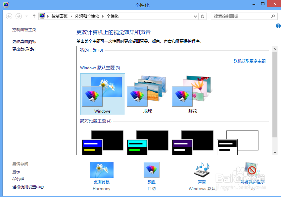The height and width of the screenshot is (197, 281).
Task: Click the 桌面背景 text link
Action: point(102,182)
